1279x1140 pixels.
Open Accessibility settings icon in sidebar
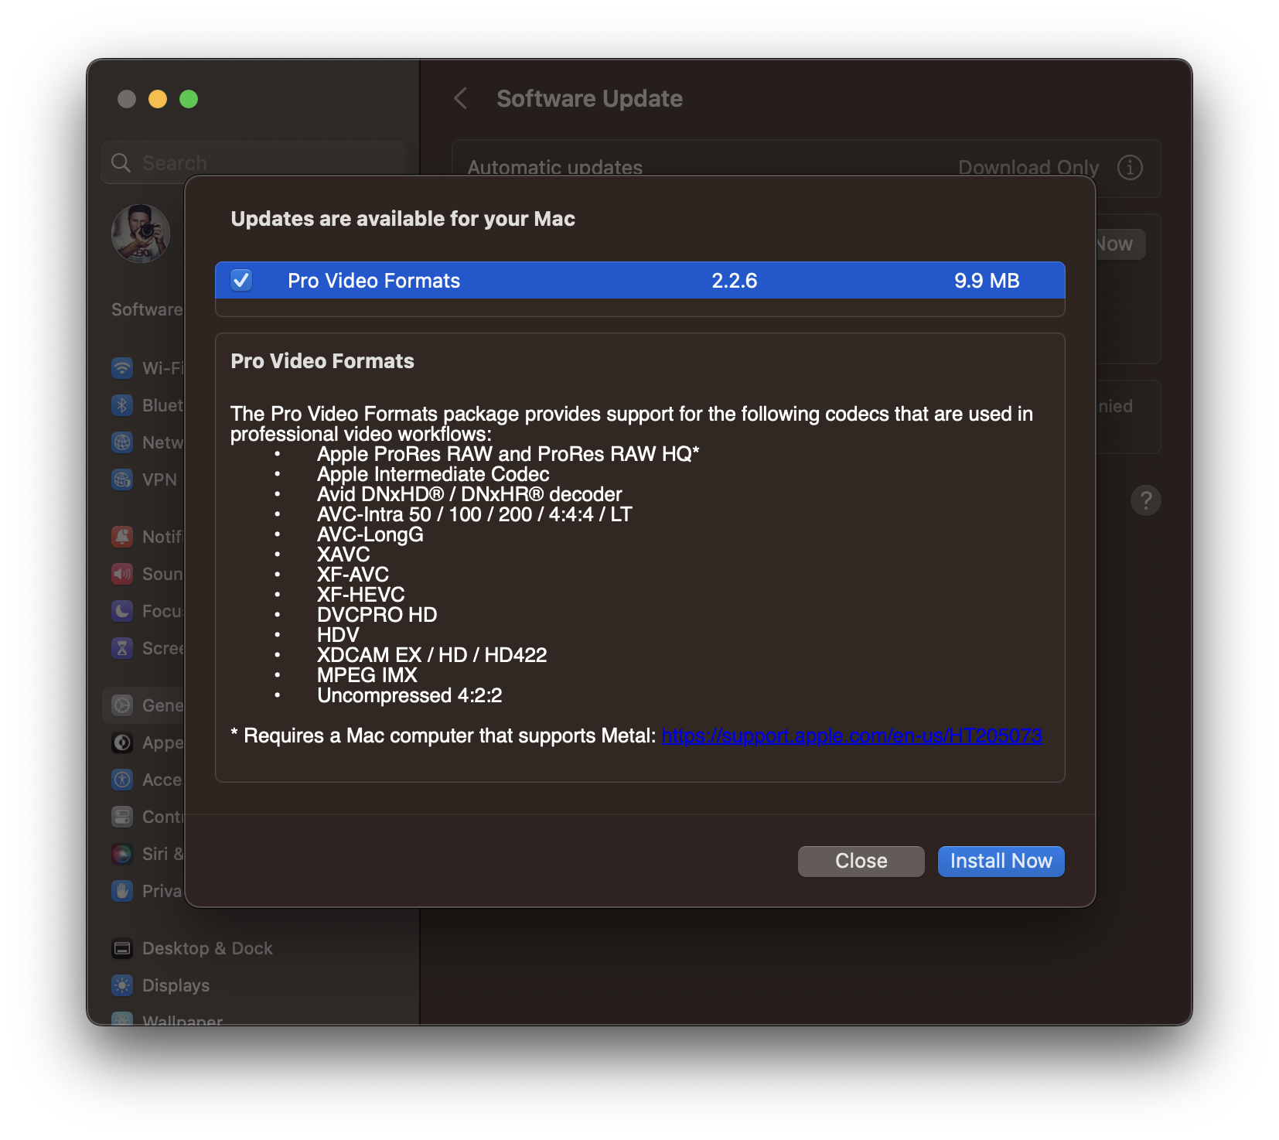(x=122, y=780)
